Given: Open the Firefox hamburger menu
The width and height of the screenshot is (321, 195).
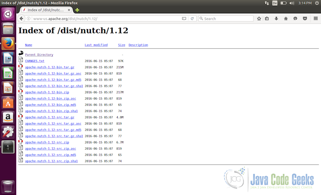Looking at the screenshot, I should (x=316, y=18).
